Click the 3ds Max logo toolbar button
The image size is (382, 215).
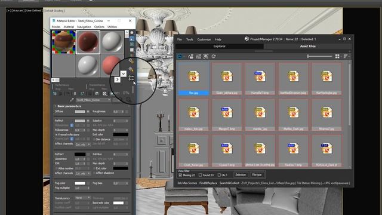pos(180,57)
